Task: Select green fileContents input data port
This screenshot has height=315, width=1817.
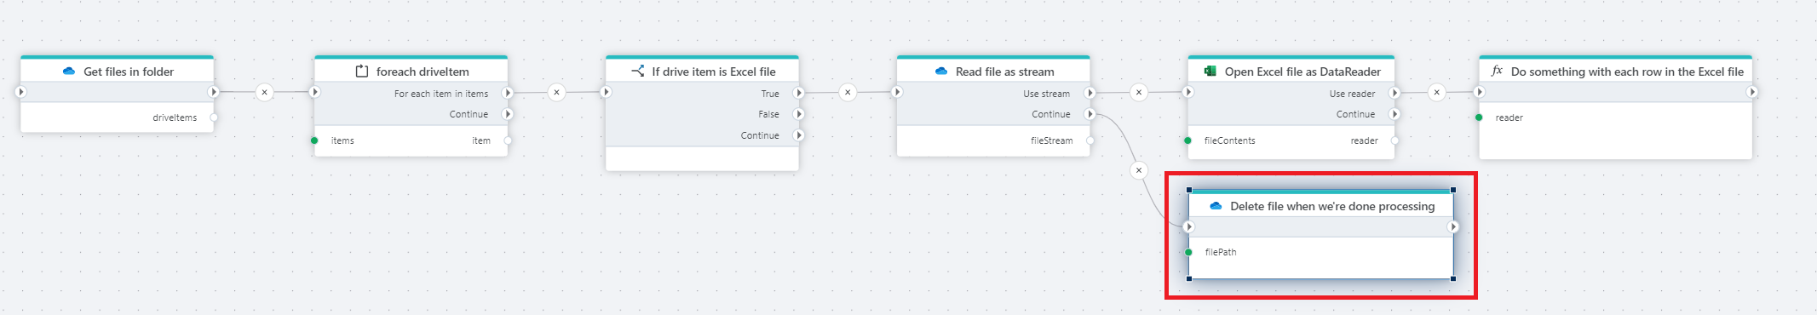Action: pyautogui.click(x=1188, y=140)
